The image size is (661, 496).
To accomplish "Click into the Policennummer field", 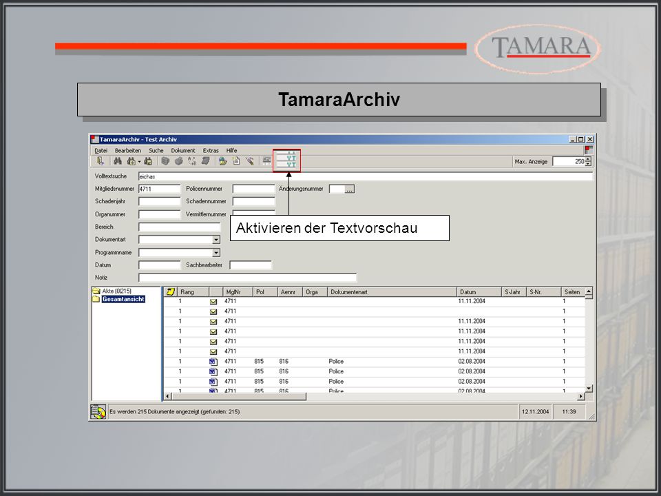I will [253, 189].
